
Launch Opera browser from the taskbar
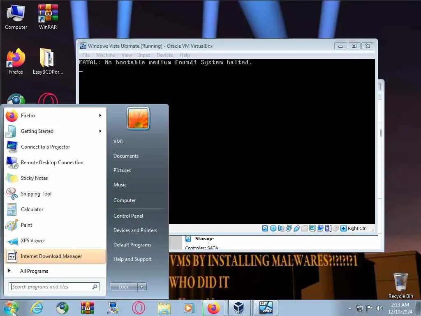coord(139,308)
